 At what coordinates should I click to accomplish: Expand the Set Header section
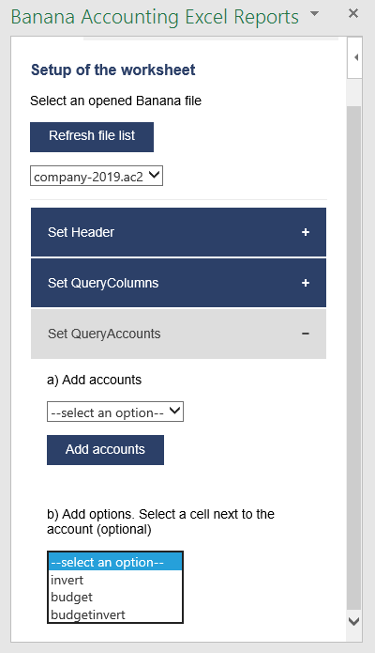[x=178, y=232]
